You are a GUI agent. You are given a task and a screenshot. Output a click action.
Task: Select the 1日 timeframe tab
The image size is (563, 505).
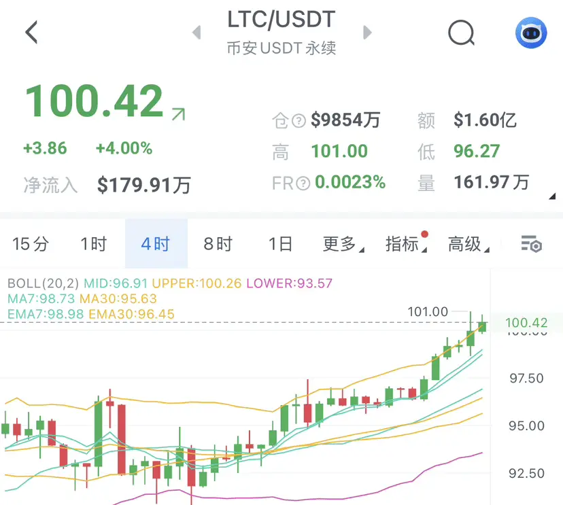(280, 244)
